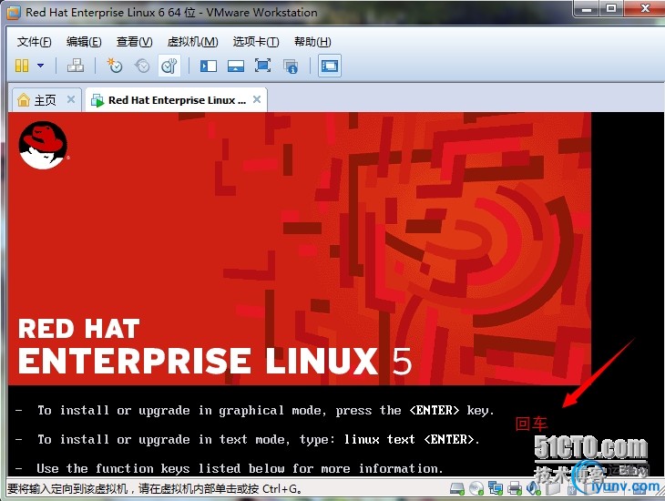Pause the virtual machine with the yellow button
The image size is (665, 501).
pos(22,66)
